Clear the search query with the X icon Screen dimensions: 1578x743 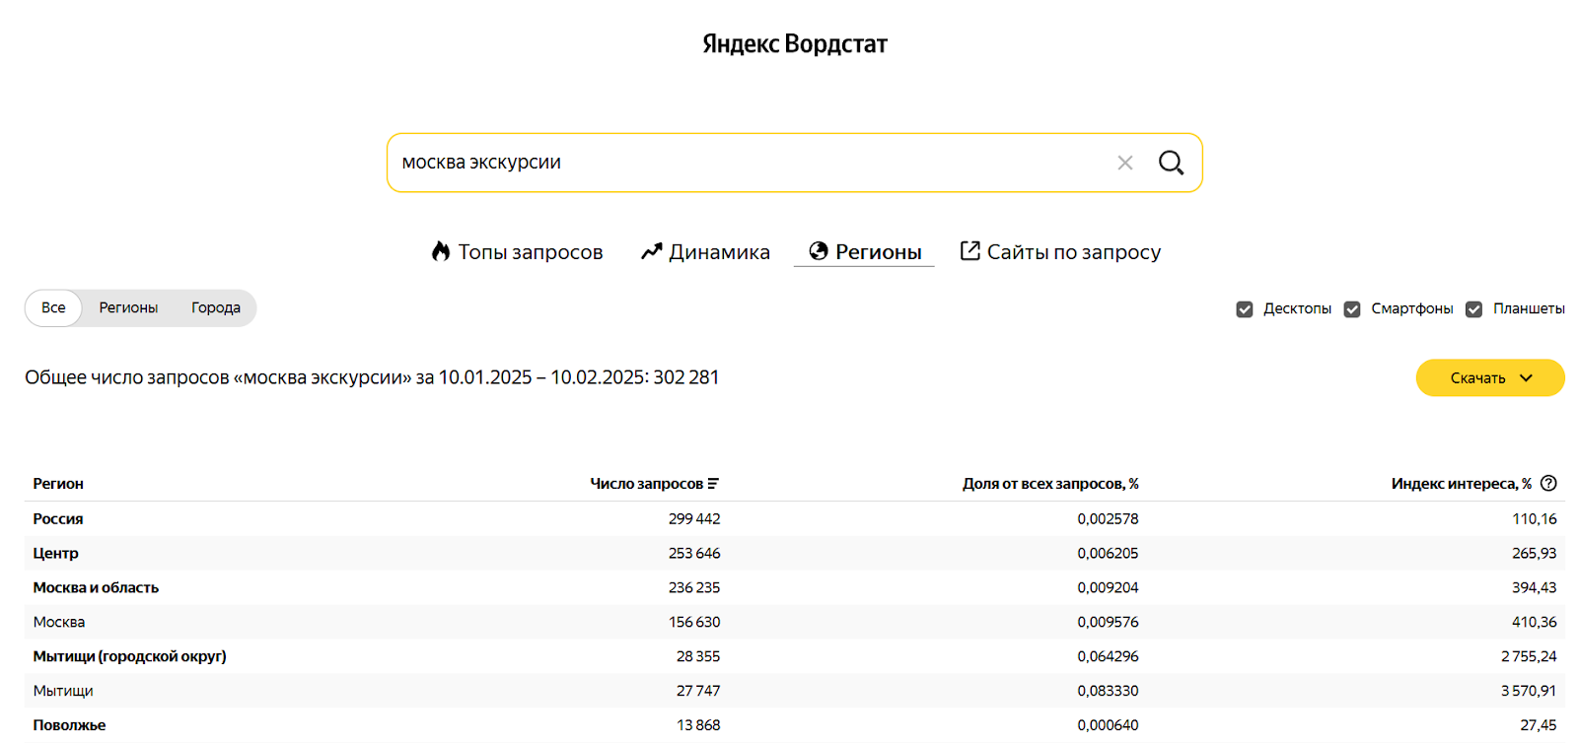click(1124, 163)
